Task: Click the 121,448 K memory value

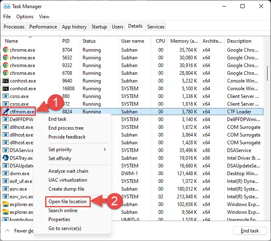Action: click(x=187, y=173)
